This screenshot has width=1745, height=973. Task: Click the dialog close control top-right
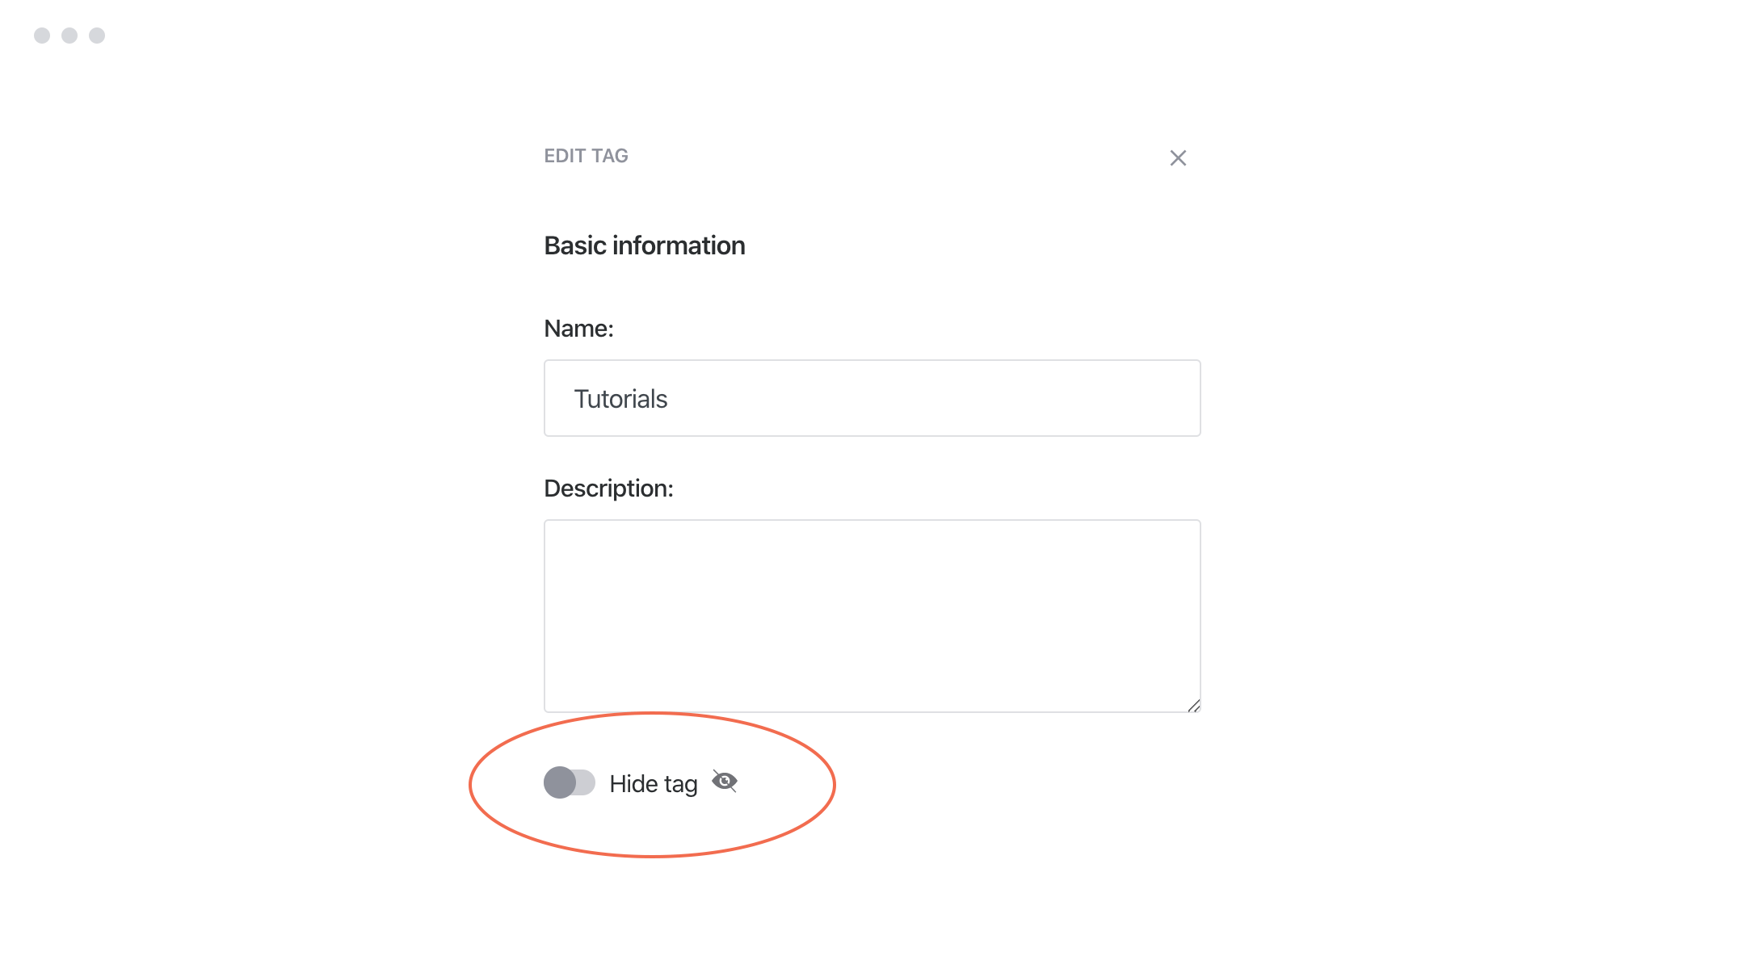(x=1178, y=157)
